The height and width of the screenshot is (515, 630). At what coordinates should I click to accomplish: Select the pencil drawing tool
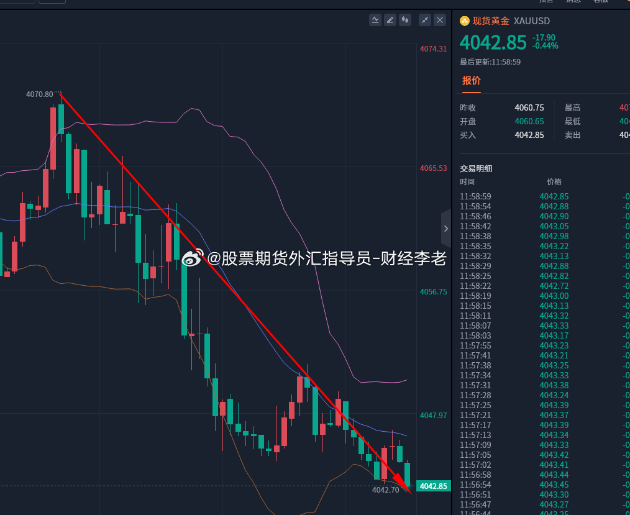click(390, 20)
